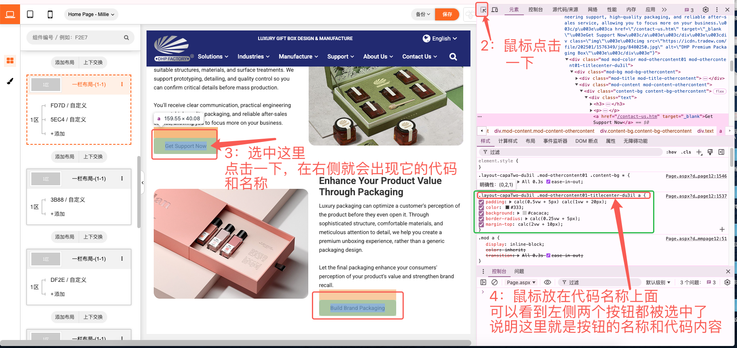This screenshot has width=737, height=348.
Task: Toggle the device toolbar in DevTools
Action: 495,10
